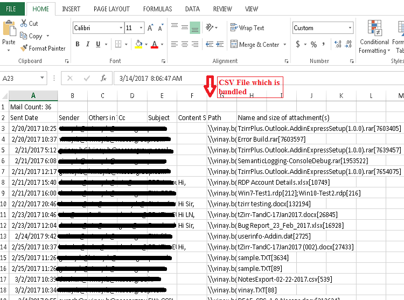404x300 pixels.
Task: Click the Copy button
Action: (x=31, y=36)
